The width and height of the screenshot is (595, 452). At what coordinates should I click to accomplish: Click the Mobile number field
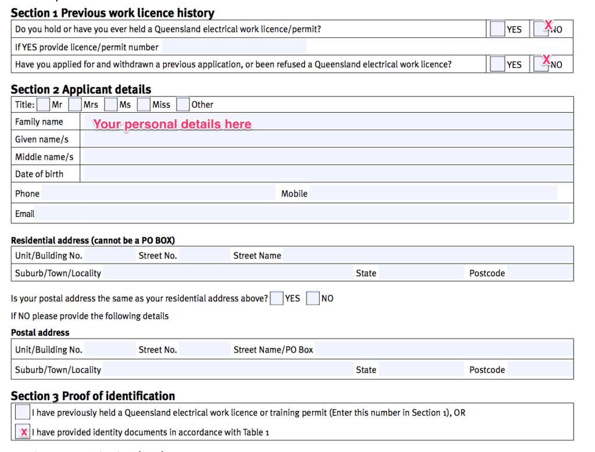(436, 193)
